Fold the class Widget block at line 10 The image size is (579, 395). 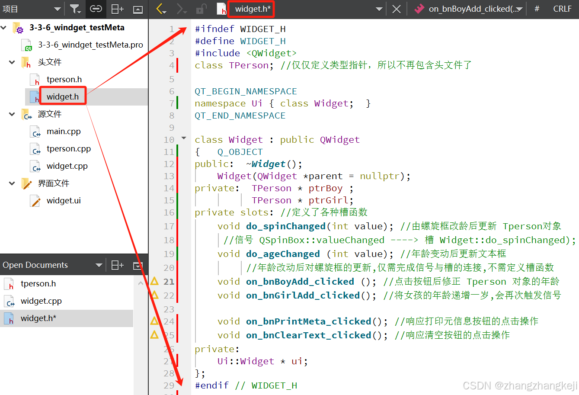click(x=184, y=139)
